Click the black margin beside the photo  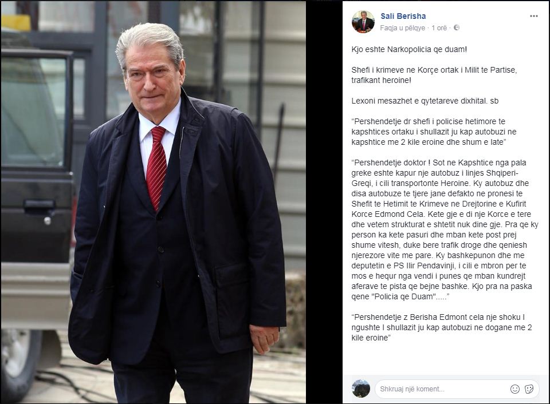pyautogui.click(x=324, y=202)
